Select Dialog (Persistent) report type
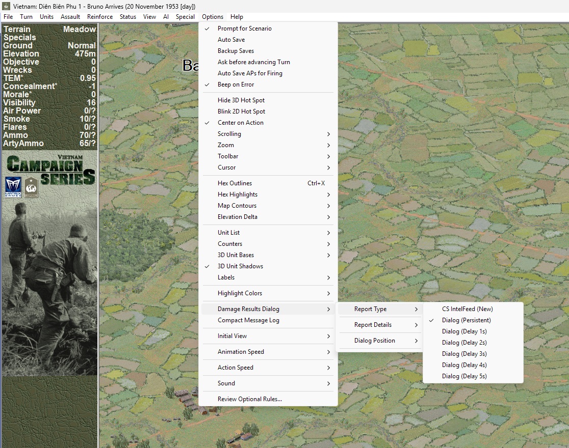Image resolution: width=569 pixels, height=448 pixels. pyautogui.click(x=466, y=320)
